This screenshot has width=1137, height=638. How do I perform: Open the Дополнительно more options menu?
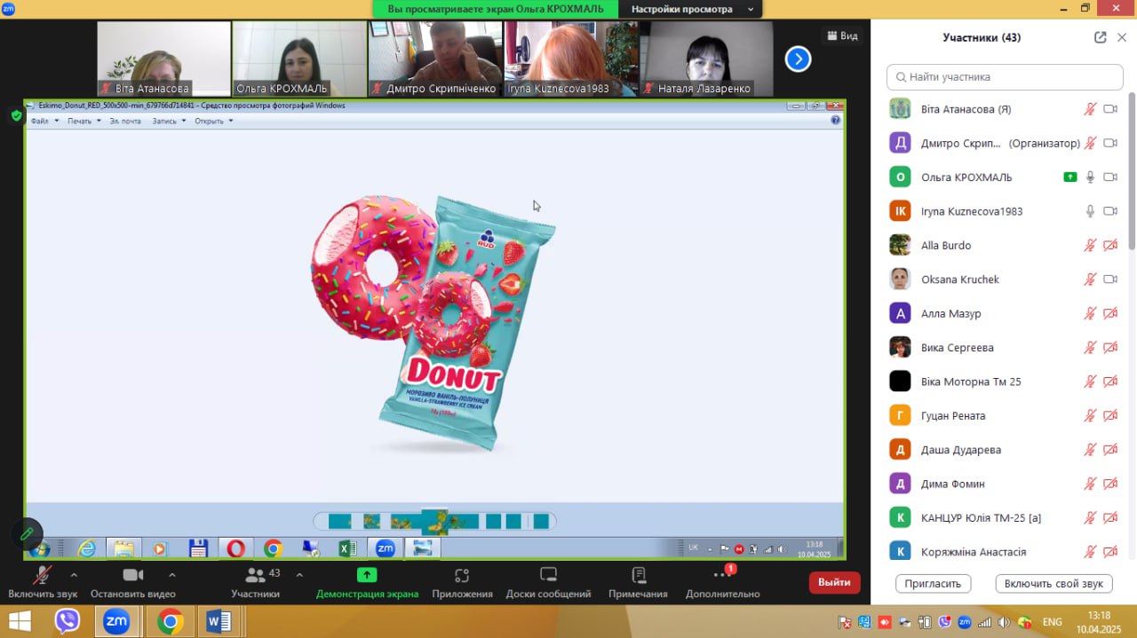(x=722, y=581)
